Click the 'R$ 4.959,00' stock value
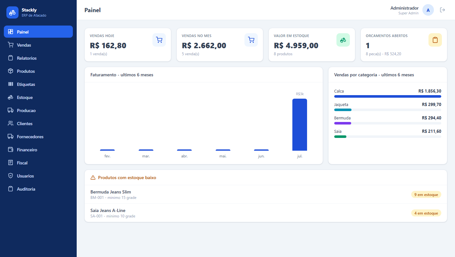Screen dimensions: 455x257 (296, 46)
